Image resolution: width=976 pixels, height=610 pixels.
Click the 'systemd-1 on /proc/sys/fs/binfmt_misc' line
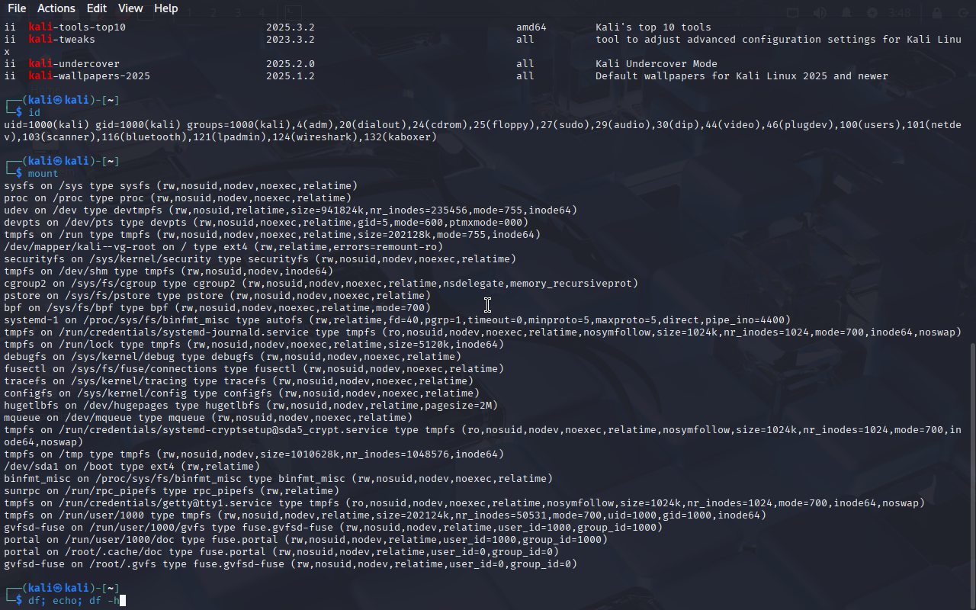[397, 320]
